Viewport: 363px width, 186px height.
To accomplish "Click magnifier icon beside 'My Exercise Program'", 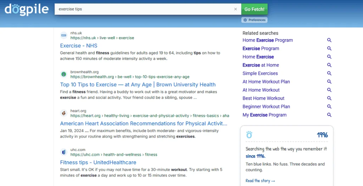I will coord(329,115).
